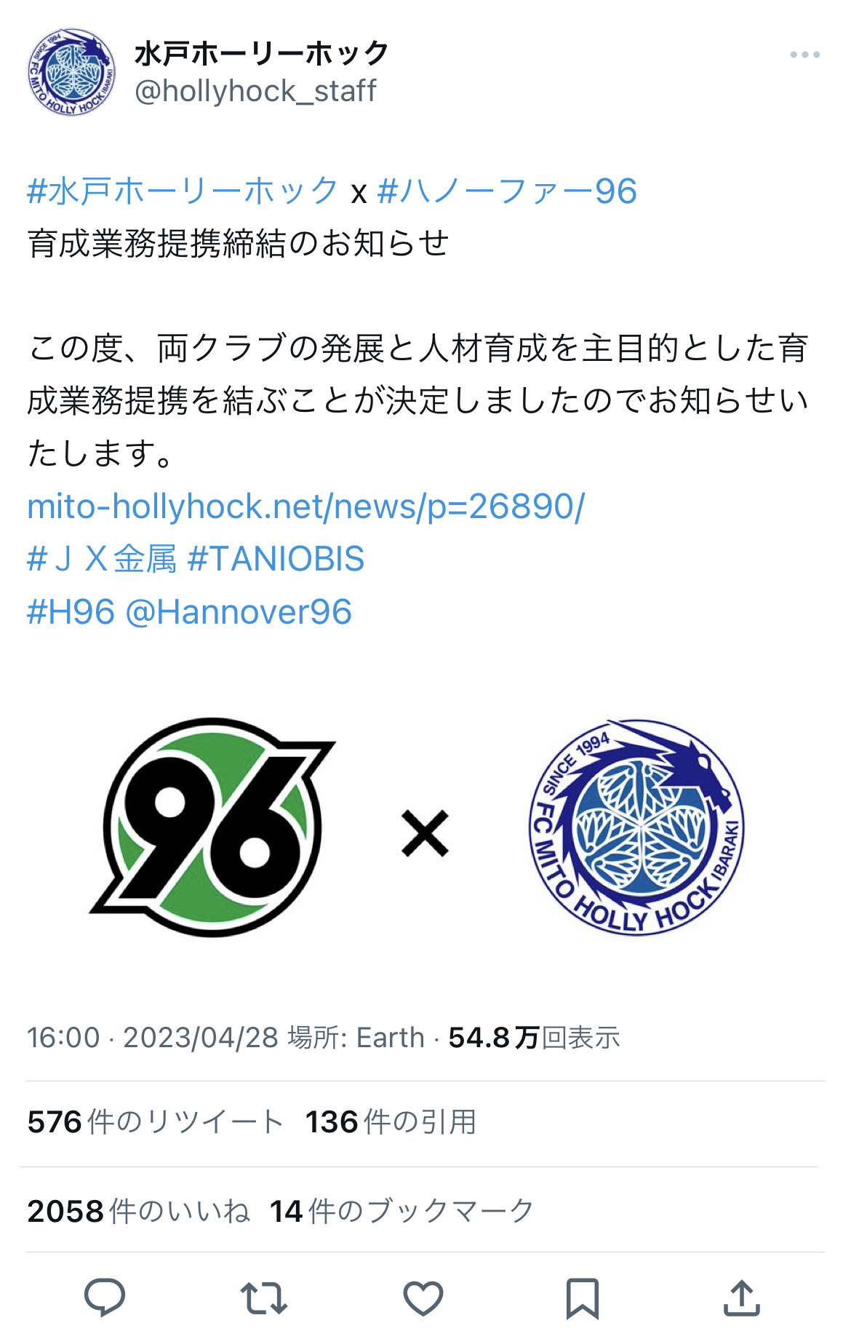Open hashtag #TANIOBIS

276,559
